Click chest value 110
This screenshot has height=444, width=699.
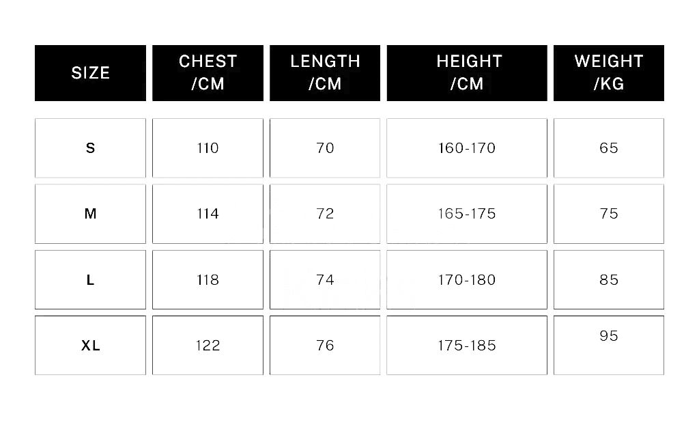click(x=208, y=148)
